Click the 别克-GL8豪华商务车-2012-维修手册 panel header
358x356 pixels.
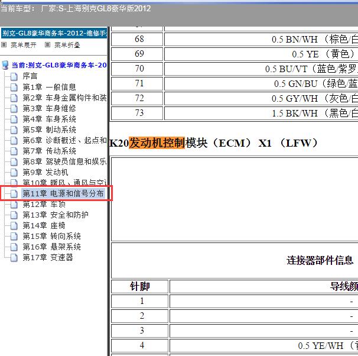54,33
